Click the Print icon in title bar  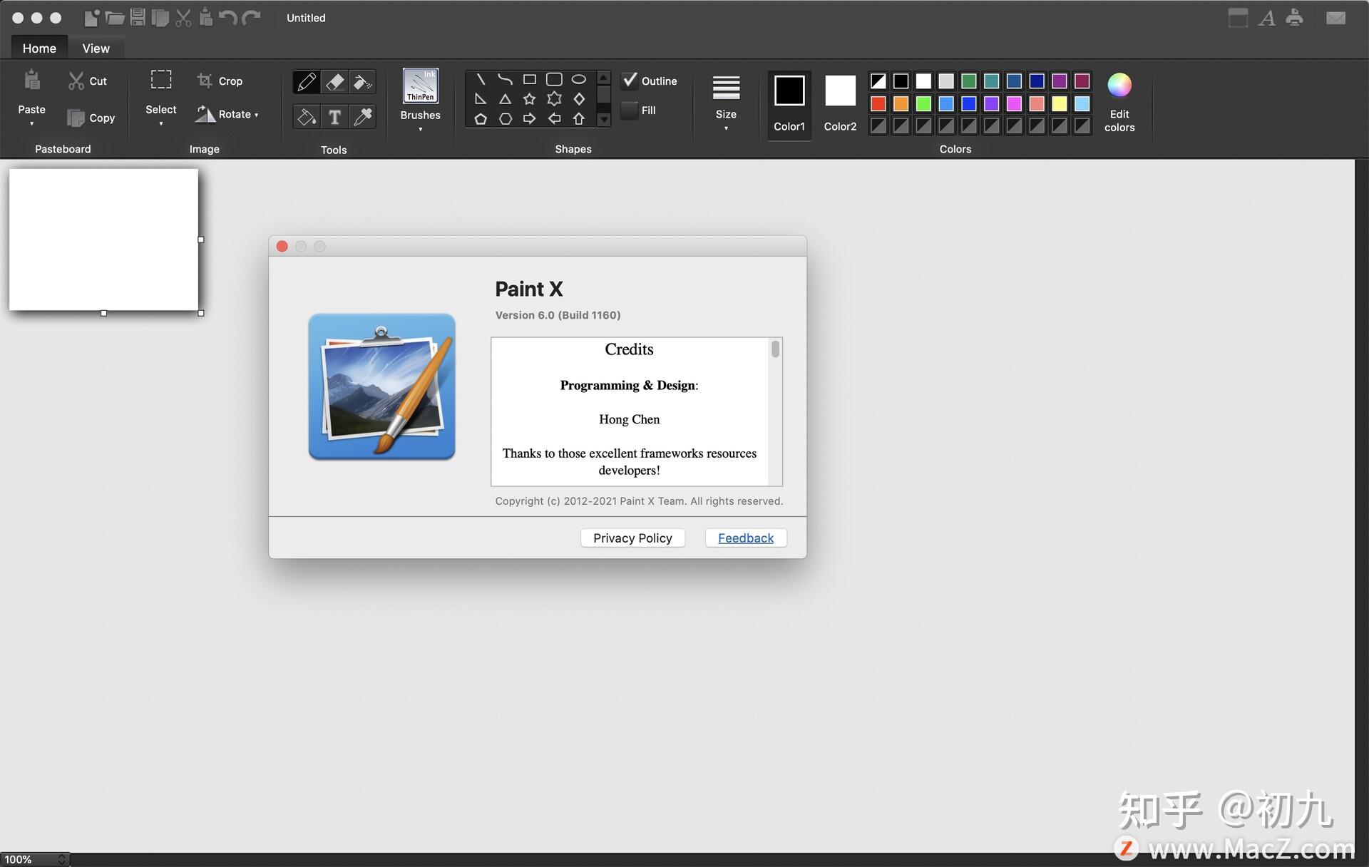click(x=1294, y=18)
